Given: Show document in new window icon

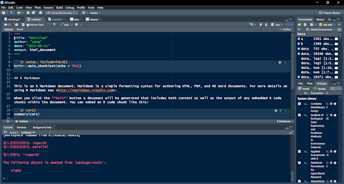Looking at the screenshot, I should (16, 25).
